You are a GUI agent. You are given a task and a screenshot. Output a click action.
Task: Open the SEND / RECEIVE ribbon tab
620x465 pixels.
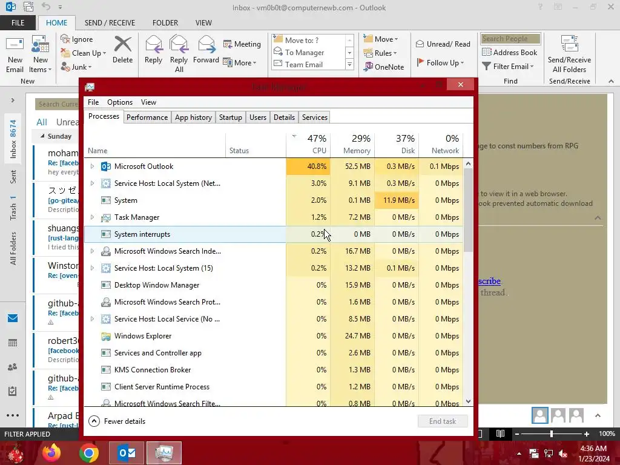[x=110, y=23]
